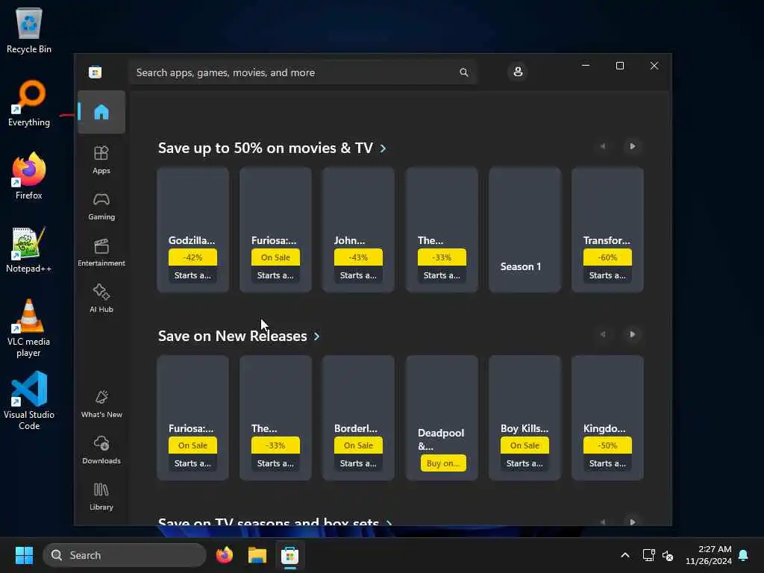The image size is (764, 573).
Task: Open the Downloads page
Action: (101, 450)
